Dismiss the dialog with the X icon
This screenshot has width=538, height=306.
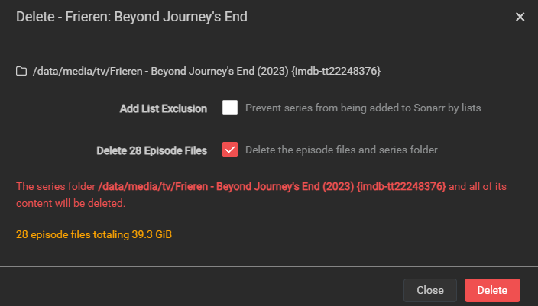[520, 17]
